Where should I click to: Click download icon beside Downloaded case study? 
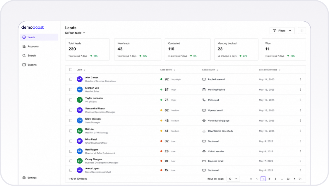click(204, 131)
